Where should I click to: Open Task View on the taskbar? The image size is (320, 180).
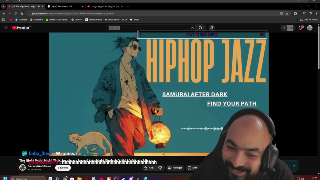pos(50,178)
